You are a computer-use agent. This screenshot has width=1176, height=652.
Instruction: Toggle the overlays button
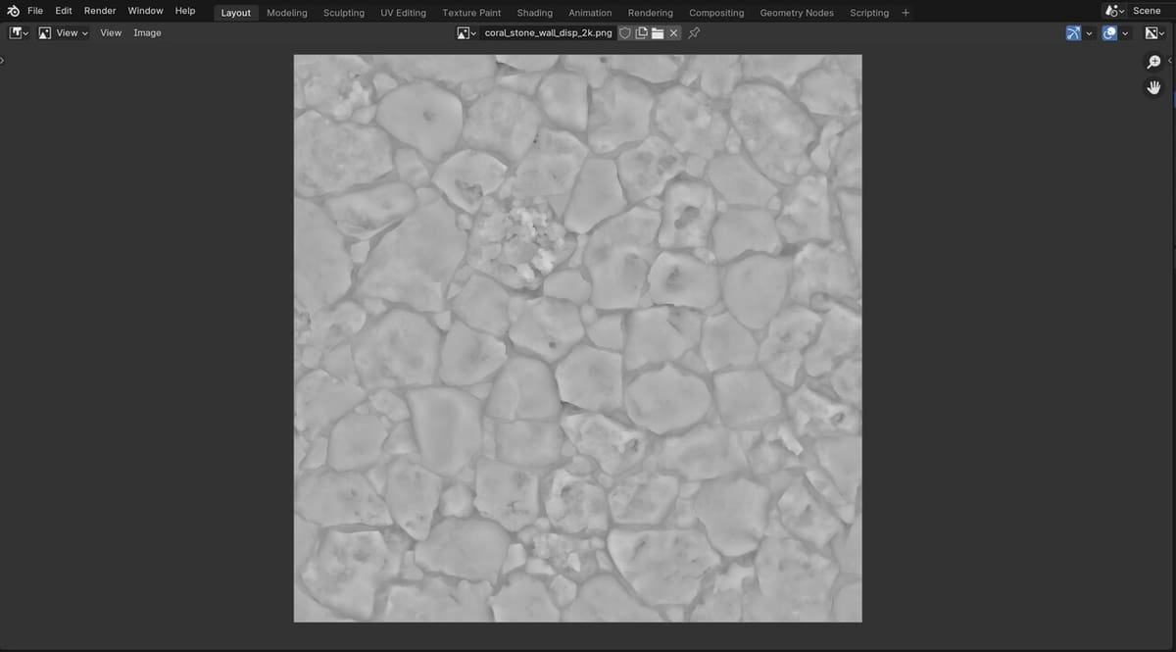(1109, 32)
